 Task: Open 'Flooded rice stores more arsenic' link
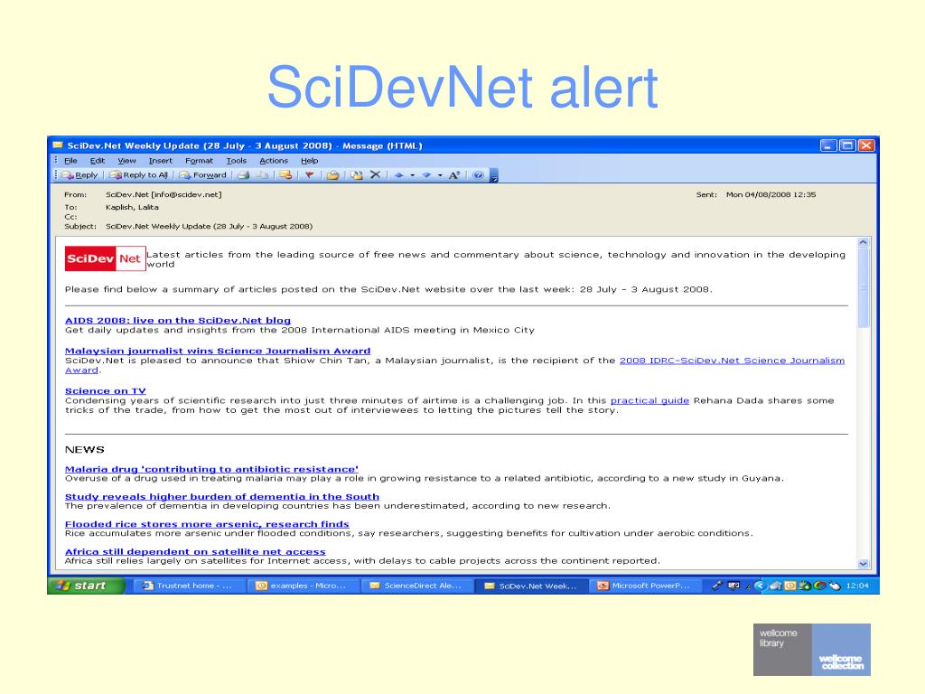[207, 524]
